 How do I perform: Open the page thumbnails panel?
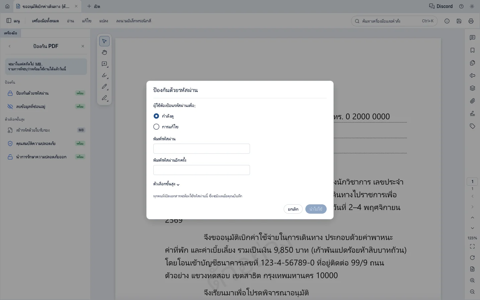tap(472, 63)
